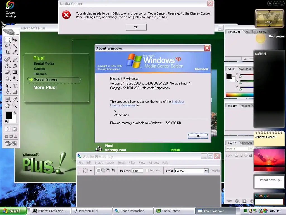
Task: Click link layers icon in Layers panel footer
Action: click(229, 201)
